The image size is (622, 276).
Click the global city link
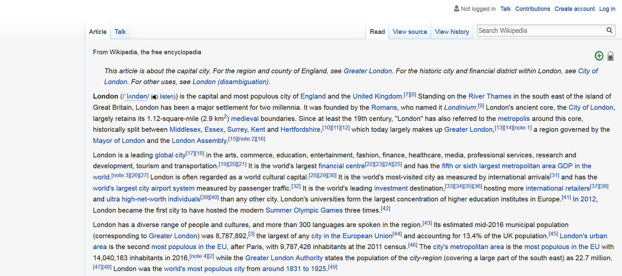(x=170, y=155)
